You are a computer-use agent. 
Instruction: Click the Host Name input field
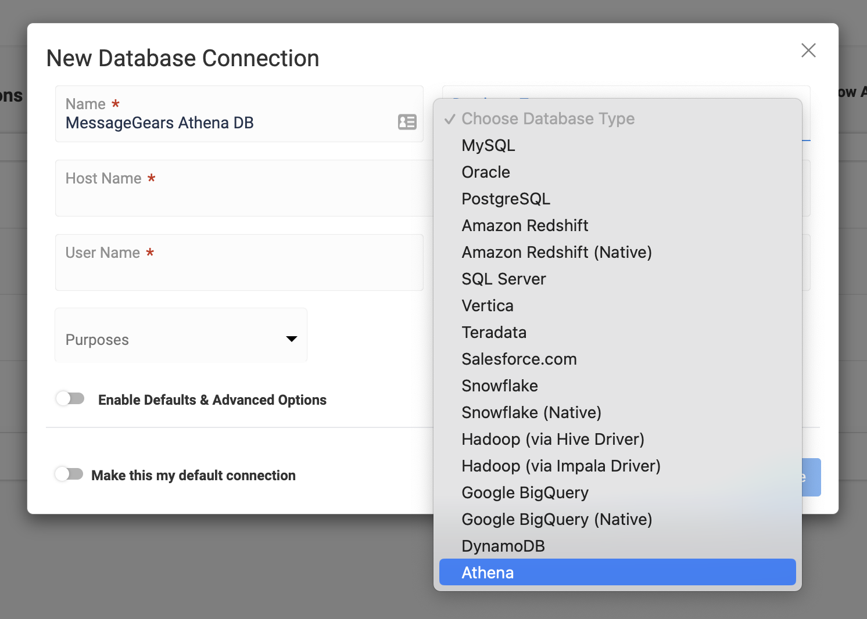pyautogui.click(x=244, y=188)
